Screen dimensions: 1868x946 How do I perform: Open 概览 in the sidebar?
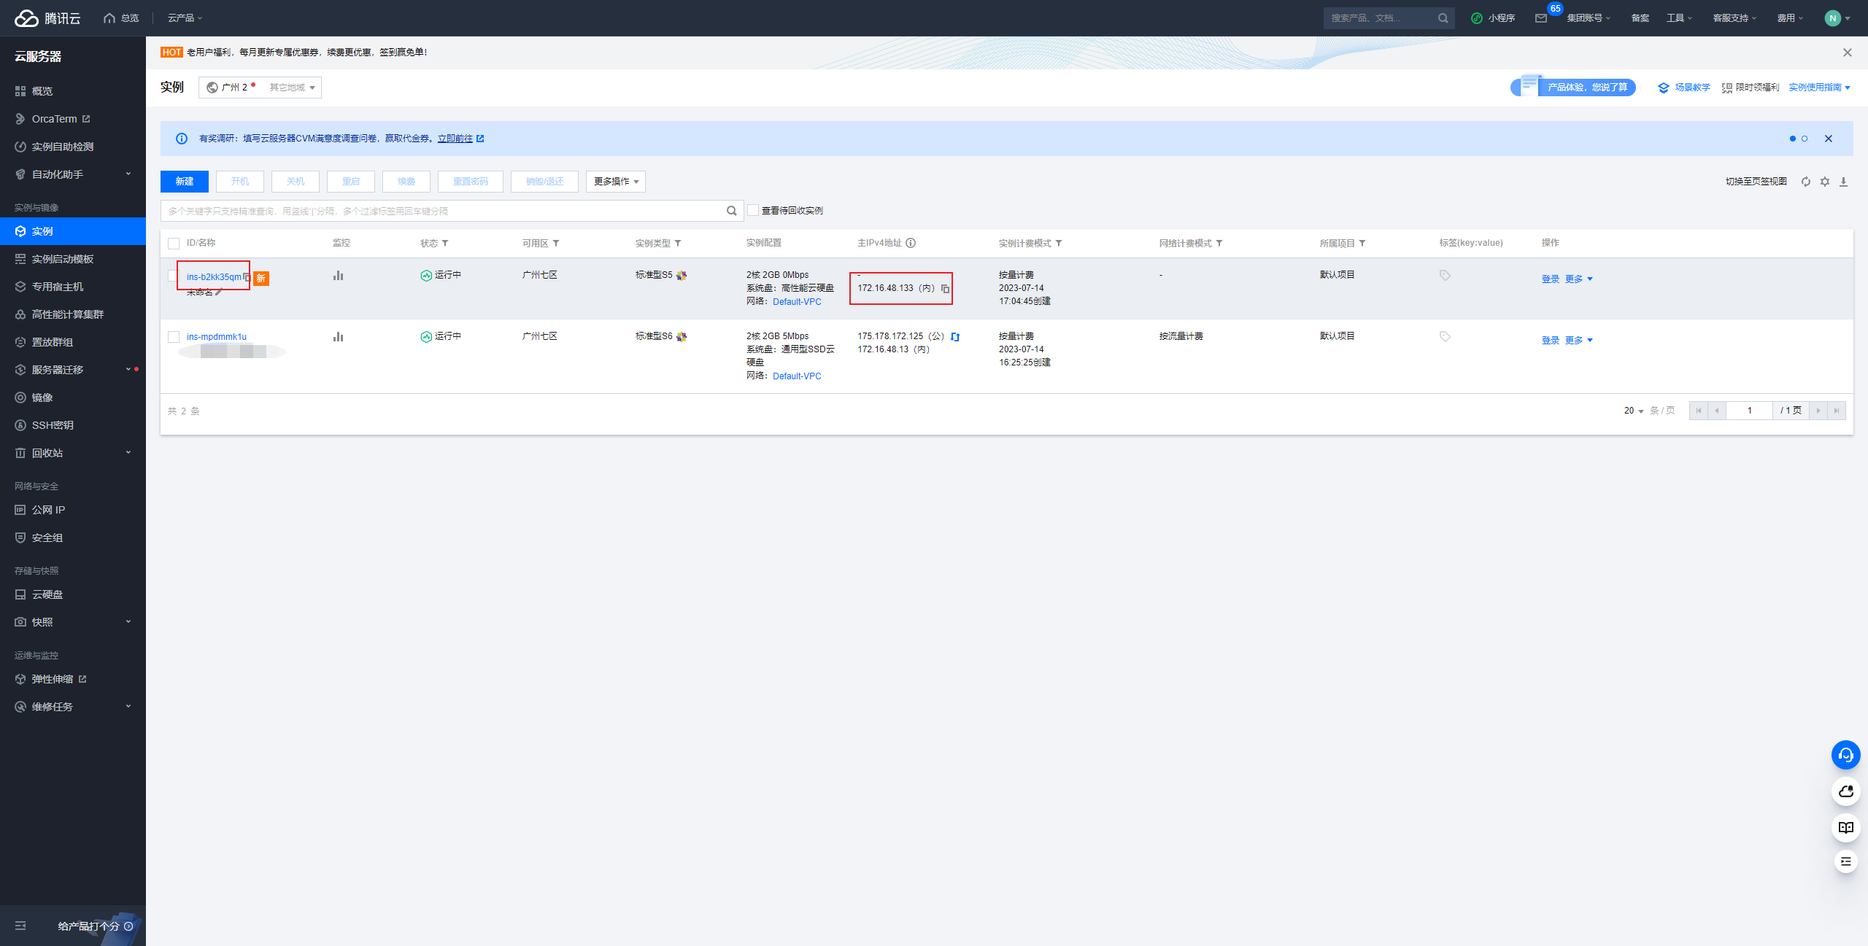pos(73,91)
